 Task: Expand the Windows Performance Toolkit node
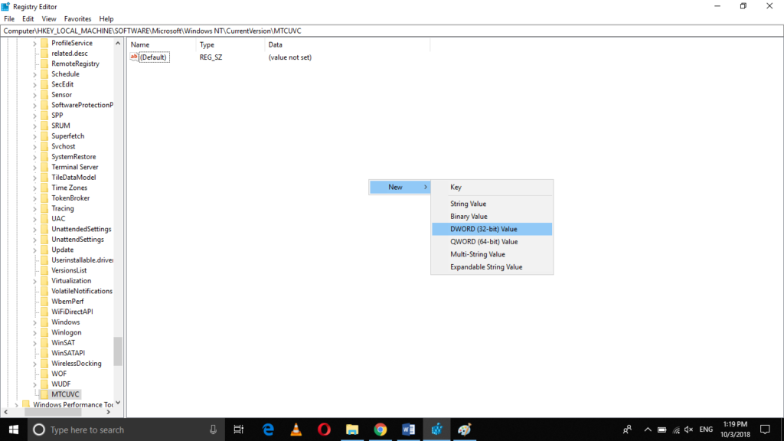click(x=16, y=404)
